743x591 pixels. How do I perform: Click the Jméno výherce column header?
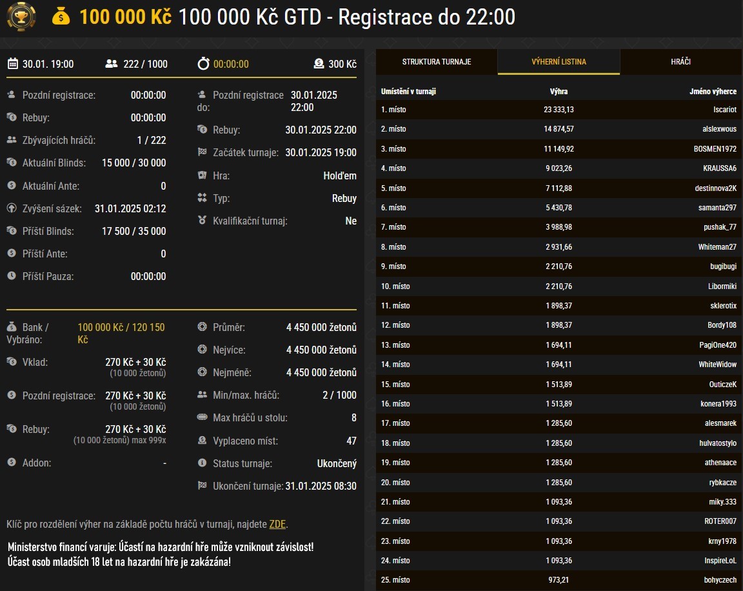(713, 92)
